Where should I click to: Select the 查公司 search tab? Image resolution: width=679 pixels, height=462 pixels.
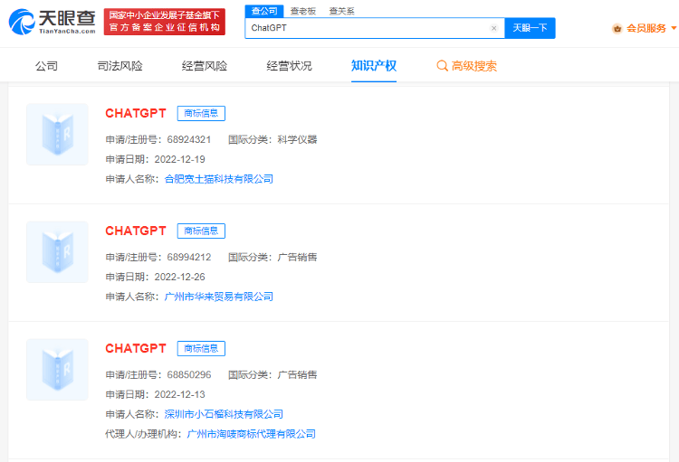point(264,11)
